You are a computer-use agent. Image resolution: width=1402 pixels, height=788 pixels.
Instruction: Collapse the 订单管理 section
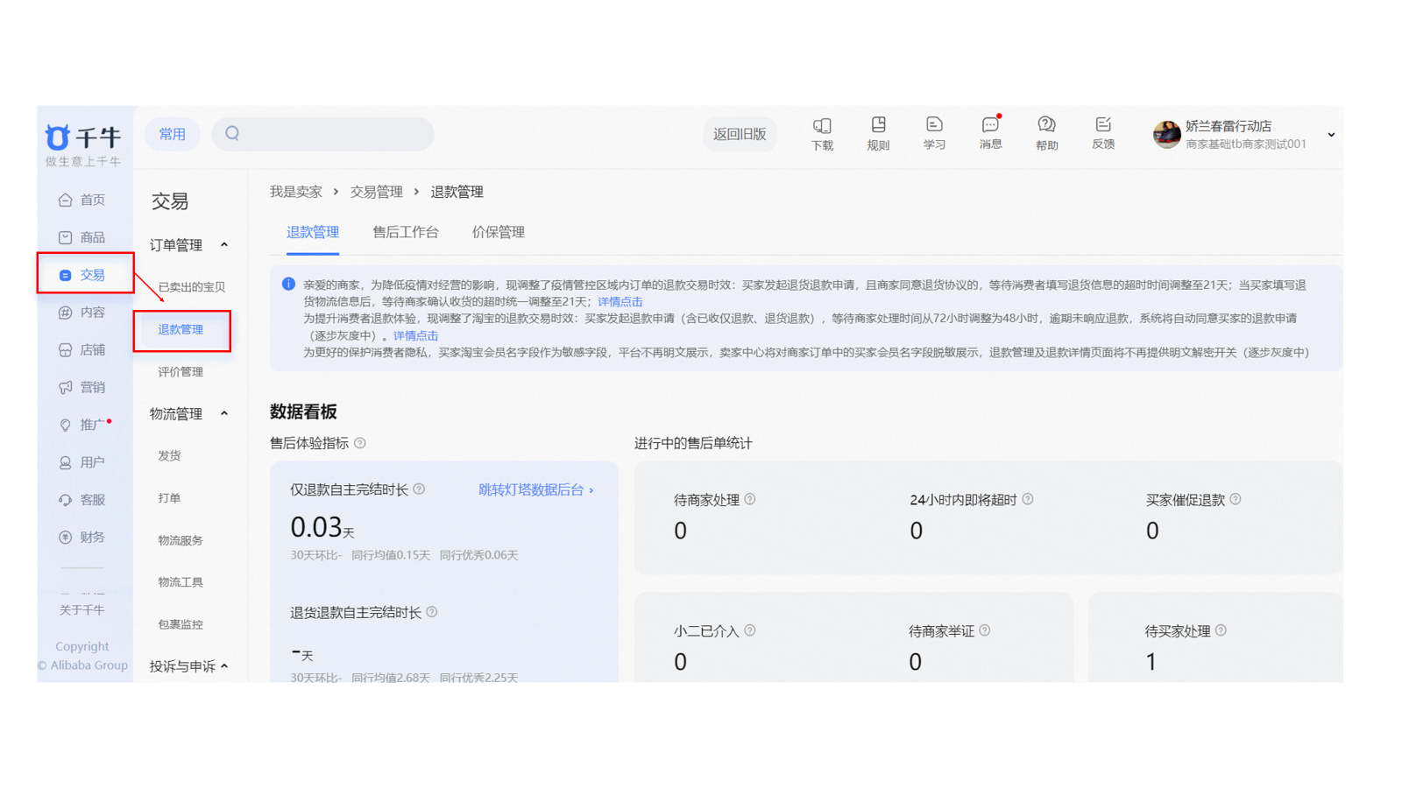click(x=224, y=245)
